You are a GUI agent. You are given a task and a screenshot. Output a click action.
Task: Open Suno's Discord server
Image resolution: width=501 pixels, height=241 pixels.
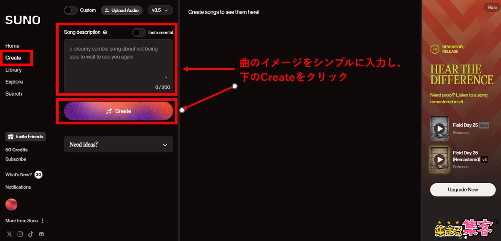pos(41,234)
